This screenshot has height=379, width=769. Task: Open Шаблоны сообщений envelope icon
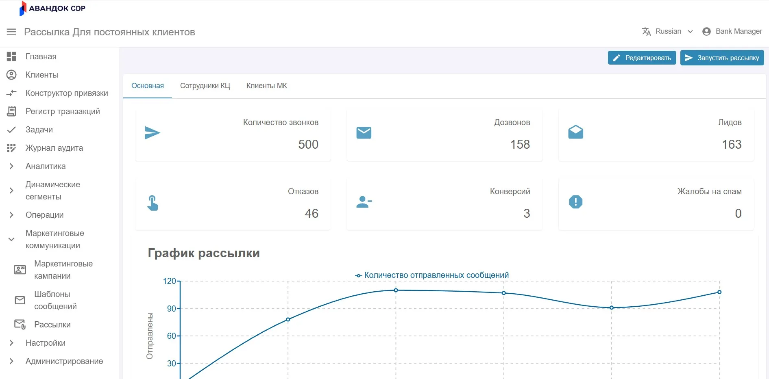(x=20, y=300)
